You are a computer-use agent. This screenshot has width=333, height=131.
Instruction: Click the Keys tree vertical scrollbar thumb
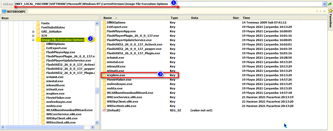[97, 90]
